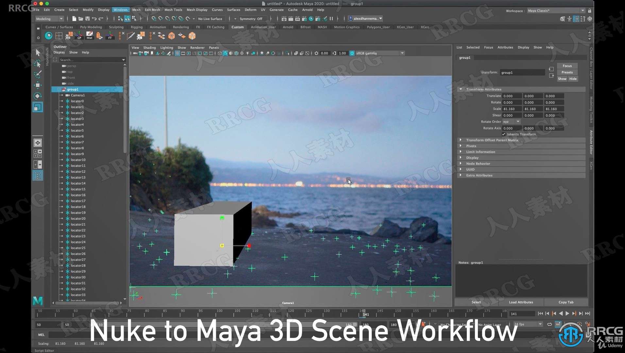Select locator5 in the outliner
Screen dimensions: 625x353
[x=77, y=130]
